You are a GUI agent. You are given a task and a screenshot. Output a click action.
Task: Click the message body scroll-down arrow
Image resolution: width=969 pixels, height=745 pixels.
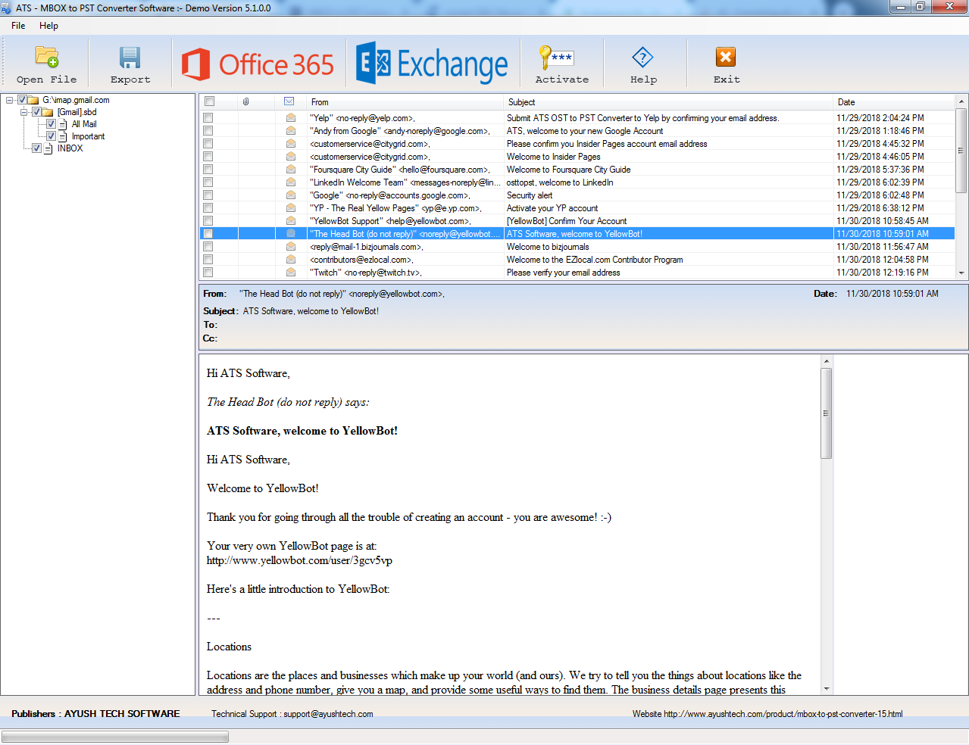(827, 689)
